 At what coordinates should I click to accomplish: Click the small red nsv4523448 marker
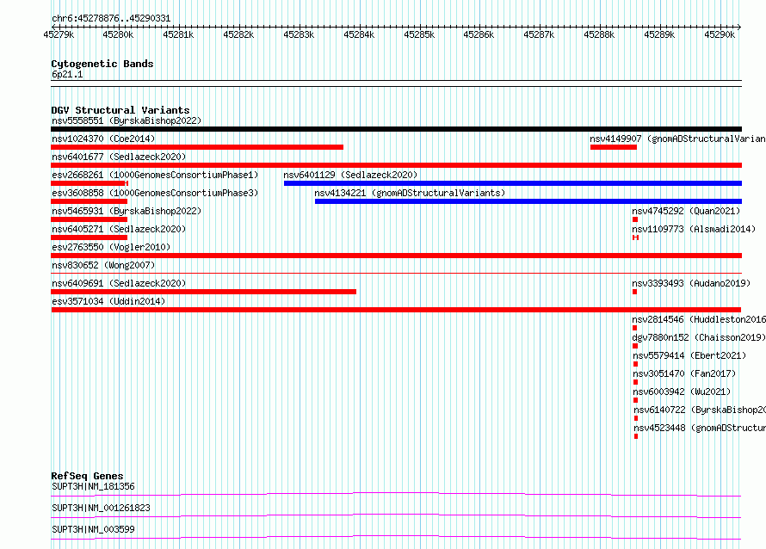pos(636,436)
